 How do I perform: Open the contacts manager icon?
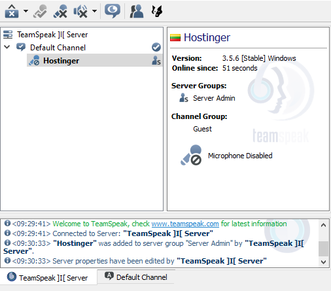137,11
